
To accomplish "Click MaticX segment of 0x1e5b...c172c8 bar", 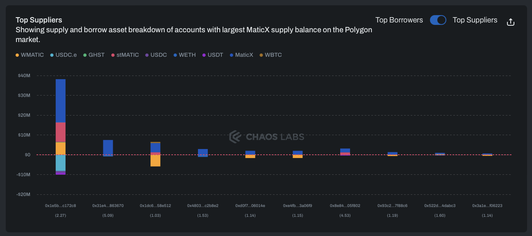I will tap(61, 100).
